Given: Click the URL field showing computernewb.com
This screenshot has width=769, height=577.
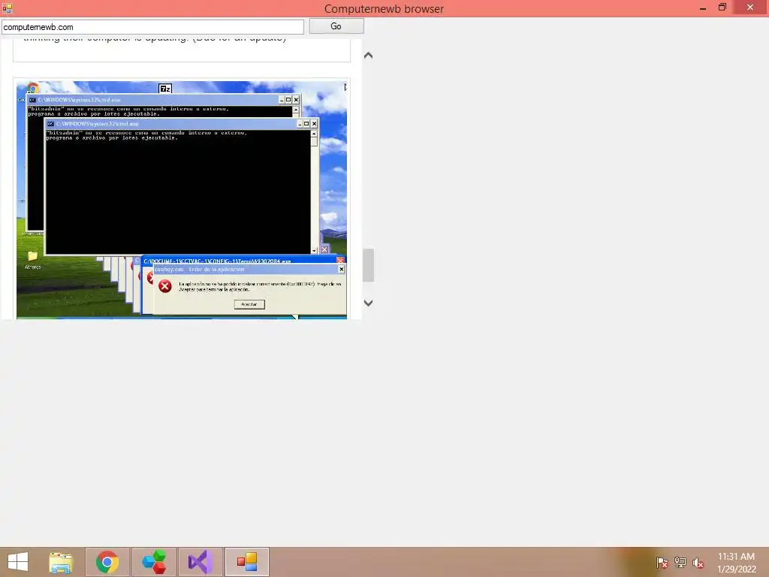Looking at the screenshot, I should click(x=152, y=27).
